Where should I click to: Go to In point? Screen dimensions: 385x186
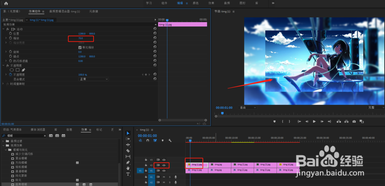[x=299, y=121]
